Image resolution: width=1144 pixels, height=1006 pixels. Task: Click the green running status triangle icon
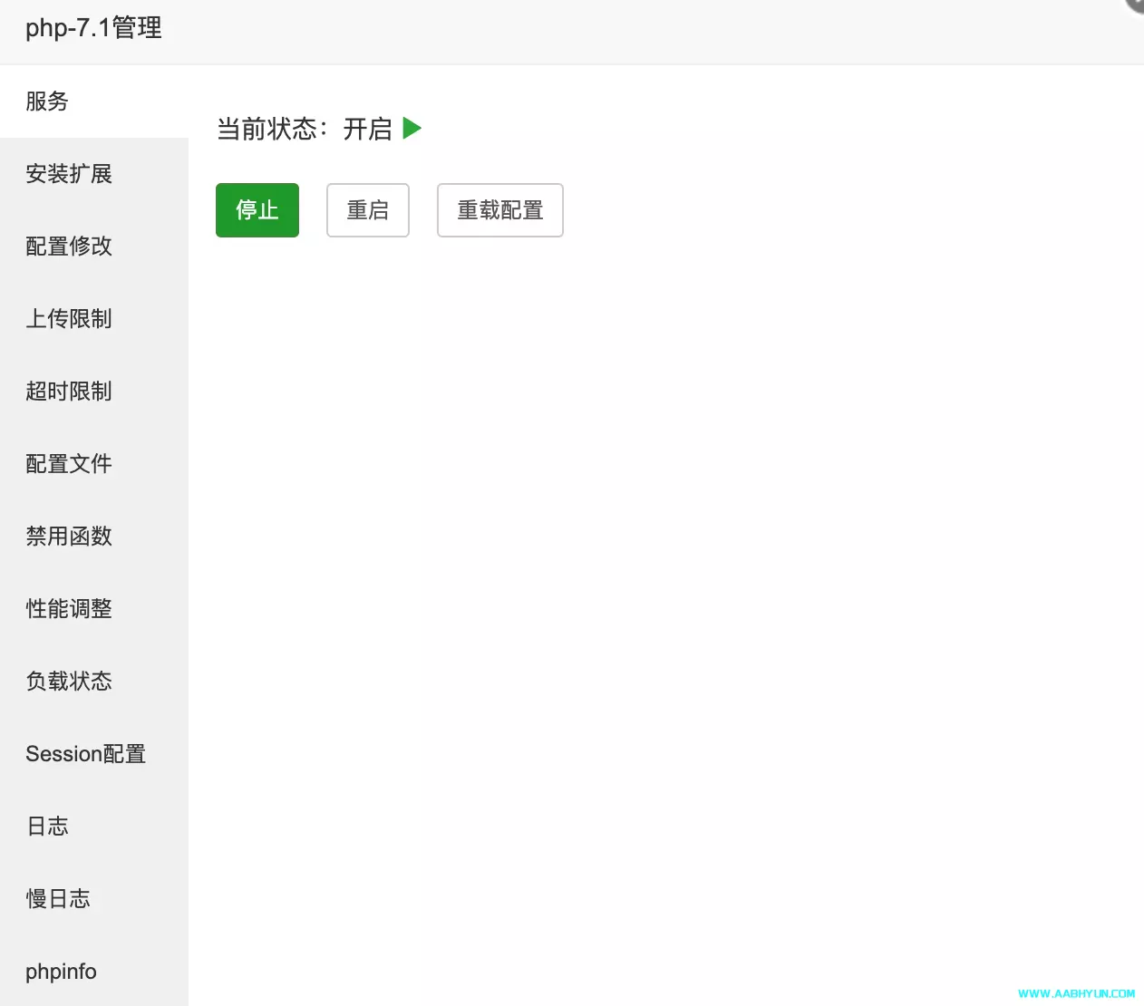point(412,128)
